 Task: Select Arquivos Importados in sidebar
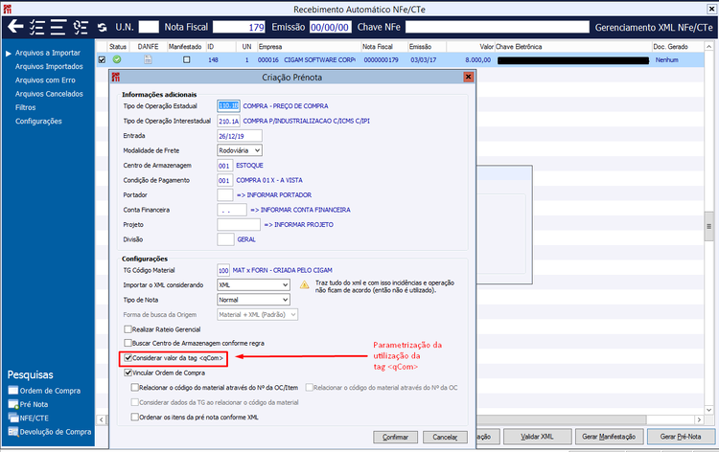click(x=49, y=66)
